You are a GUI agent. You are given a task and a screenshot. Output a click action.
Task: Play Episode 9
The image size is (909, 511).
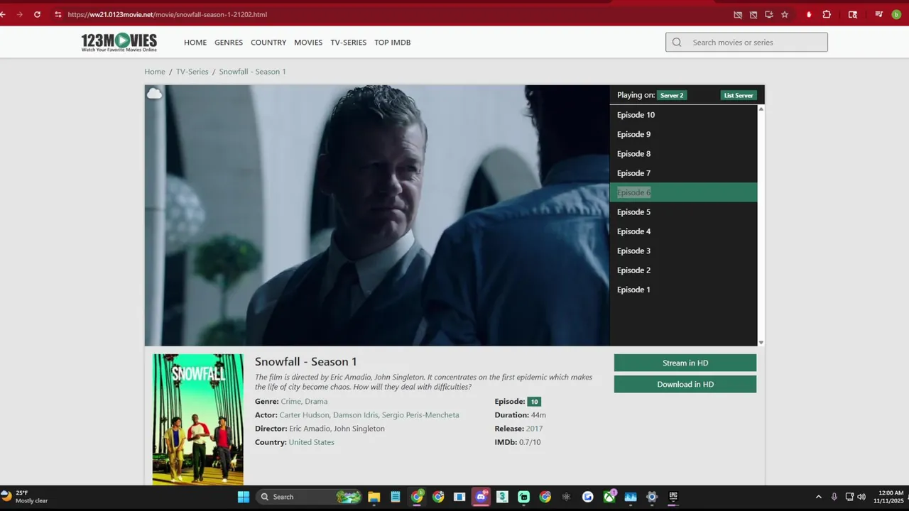(x=683, y=134)
